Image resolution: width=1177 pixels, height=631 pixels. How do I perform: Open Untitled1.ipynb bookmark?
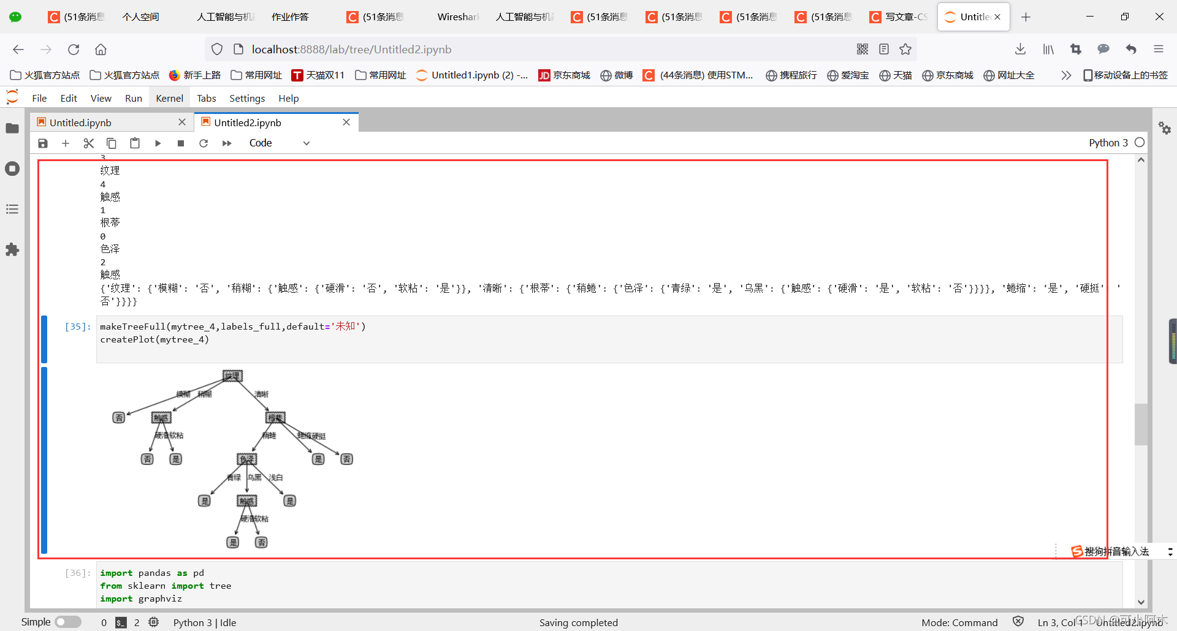pyautogui.click(x=472, y=75)
